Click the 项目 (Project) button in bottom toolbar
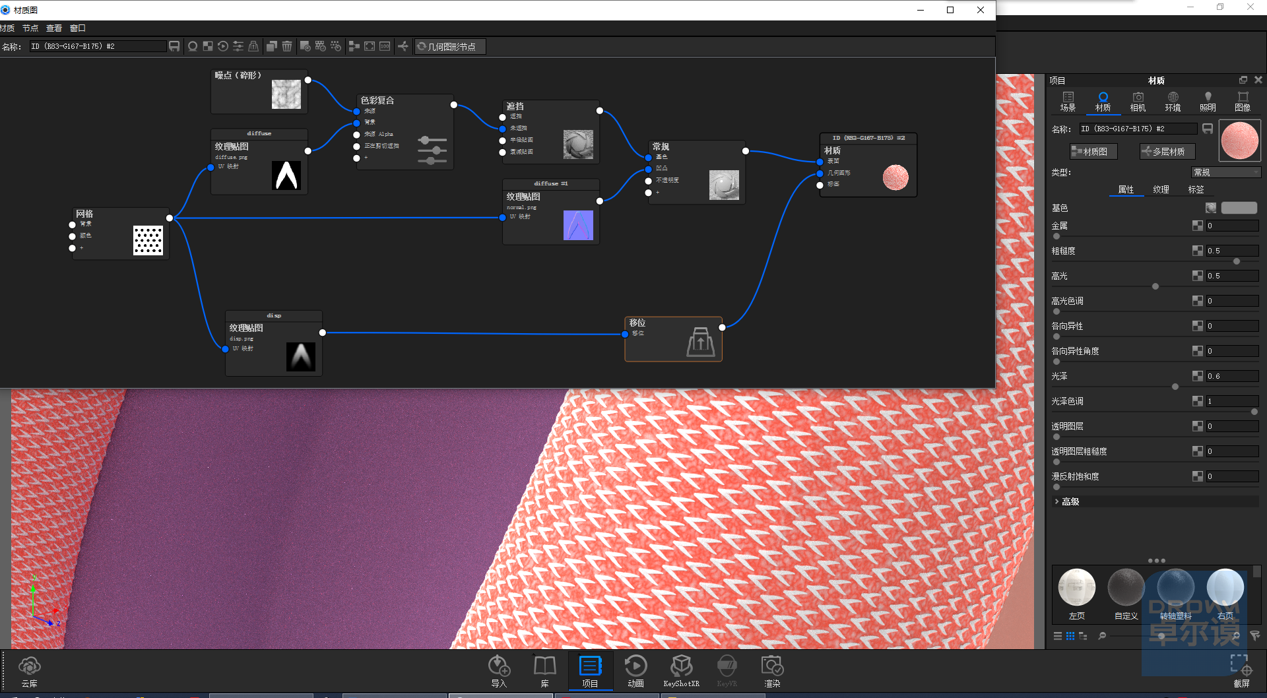 [x=590, y=671]
